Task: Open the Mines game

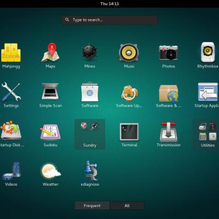Action: tap(90, 52)
